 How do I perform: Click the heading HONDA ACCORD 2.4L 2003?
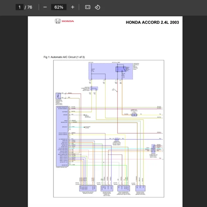pyautogui.click(x=152, y=22)
